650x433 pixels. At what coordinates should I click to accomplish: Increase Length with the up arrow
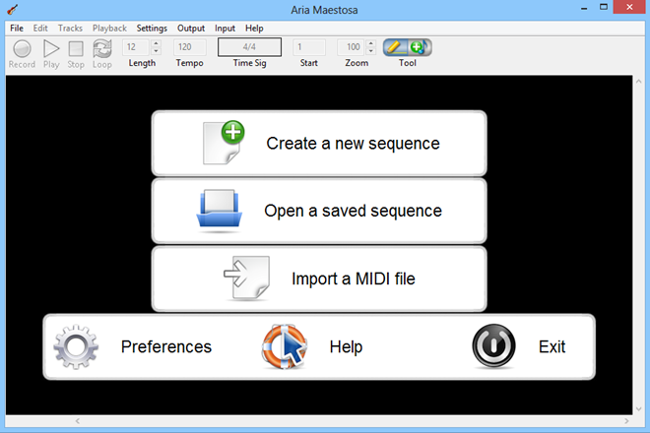tap(156, 43)
